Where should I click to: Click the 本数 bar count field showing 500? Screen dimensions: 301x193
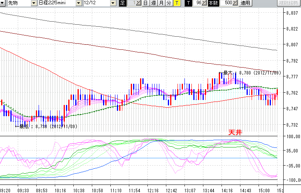[227, 3]
